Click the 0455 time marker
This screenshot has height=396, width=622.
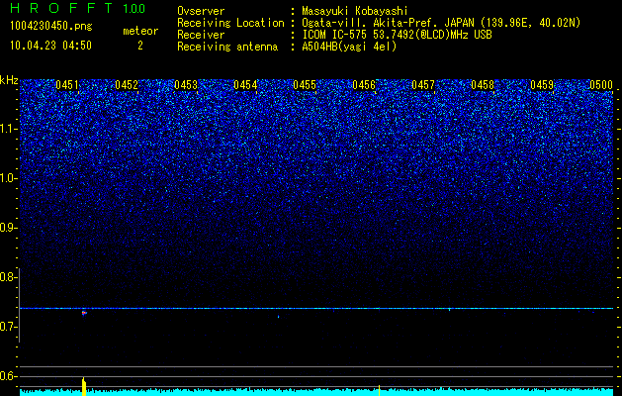[305, 85]
